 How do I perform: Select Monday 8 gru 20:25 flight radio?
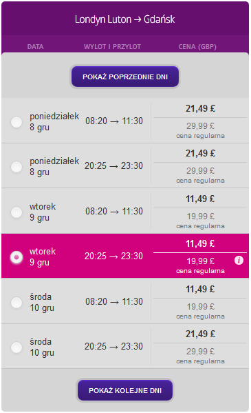click(x=17, y=167)
